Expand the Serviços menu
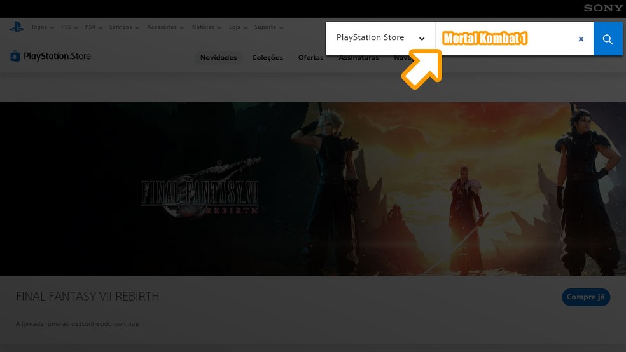The image size is (626, 352). click(x=124, y=27)
